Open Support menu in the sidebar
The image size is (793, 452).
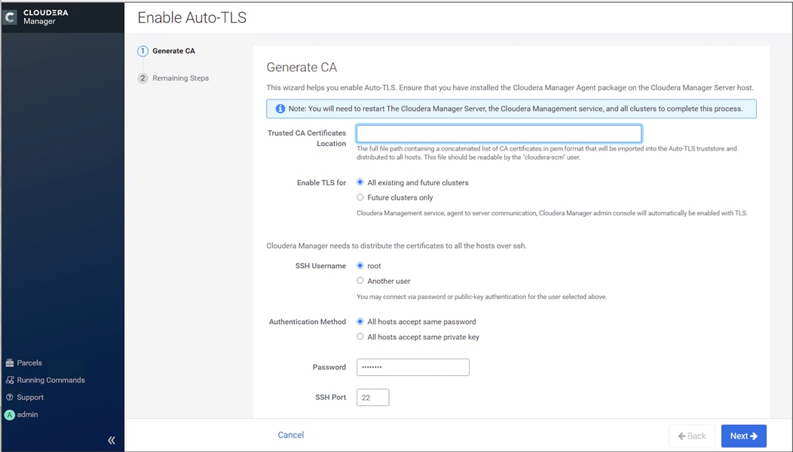30,398
